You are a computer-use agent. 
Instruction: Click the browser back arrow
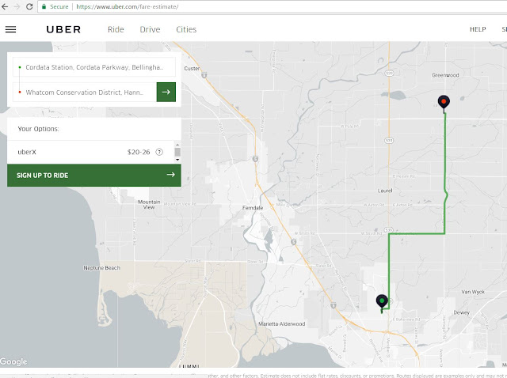(5, 6)
